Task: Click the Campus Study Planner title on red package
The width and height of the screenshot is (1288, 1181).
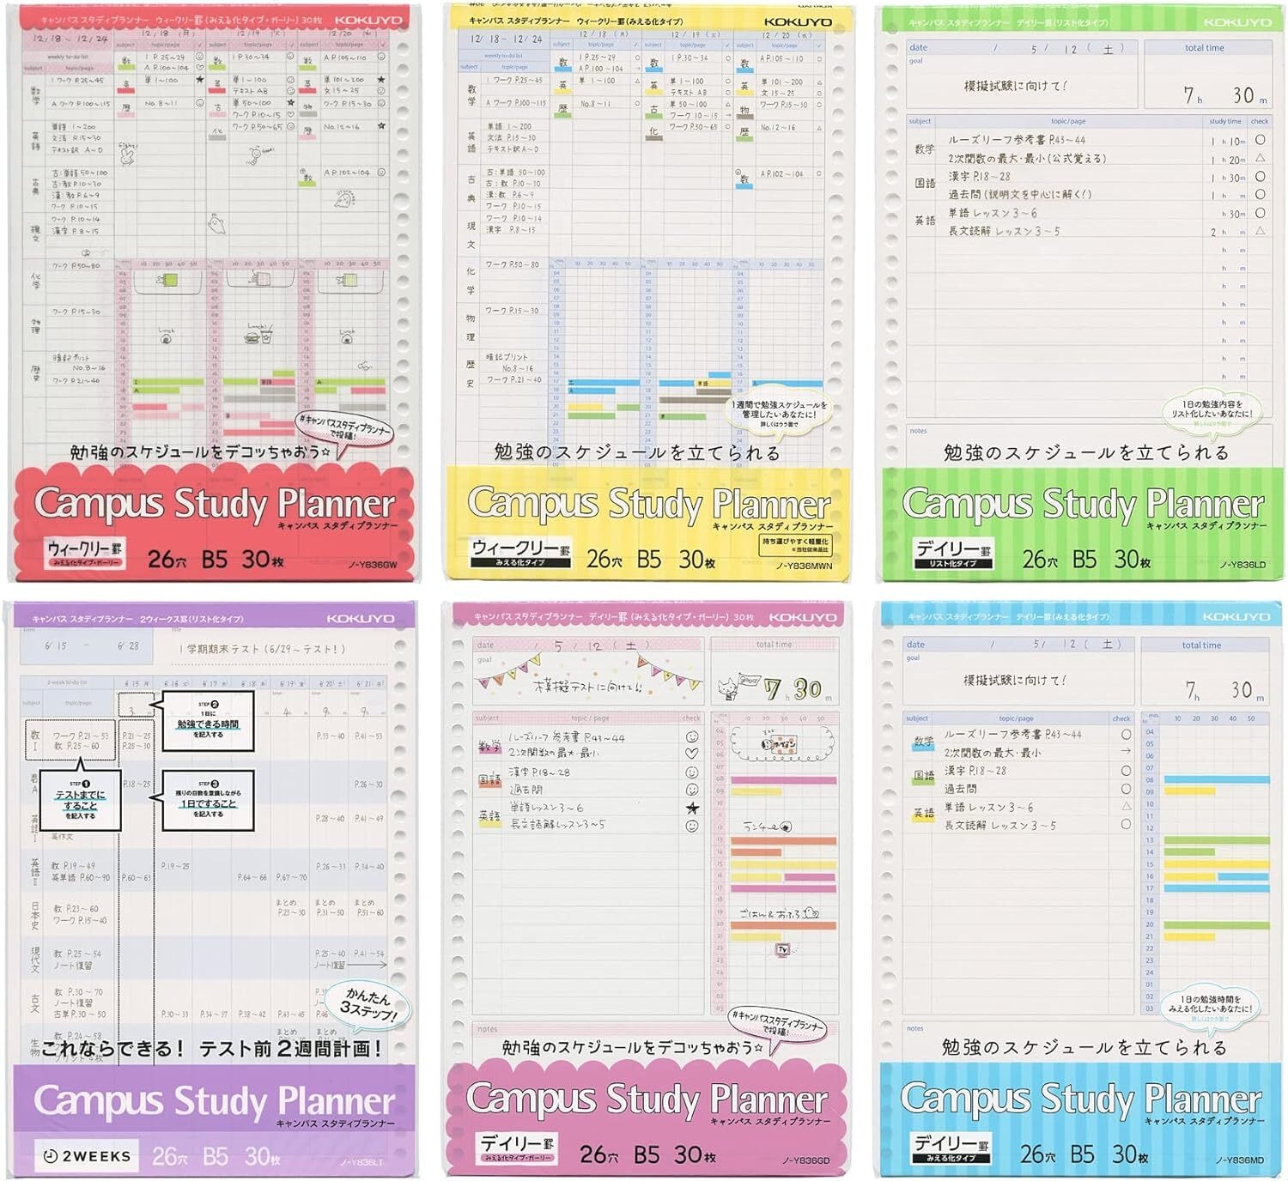Action: point(215,503)
